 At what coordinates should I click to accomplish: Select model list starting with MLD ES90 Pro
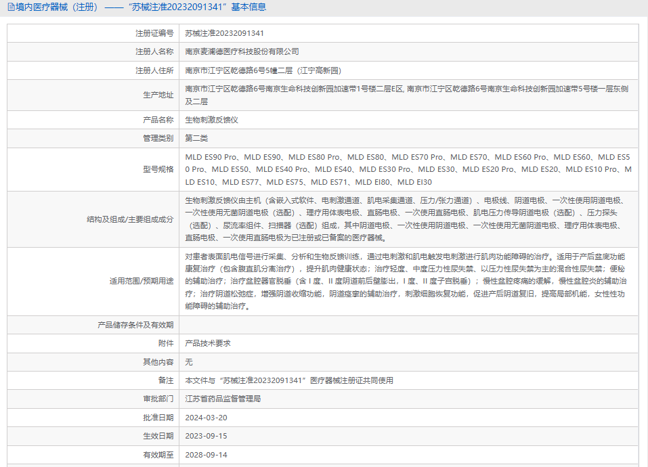coord(408,169)
